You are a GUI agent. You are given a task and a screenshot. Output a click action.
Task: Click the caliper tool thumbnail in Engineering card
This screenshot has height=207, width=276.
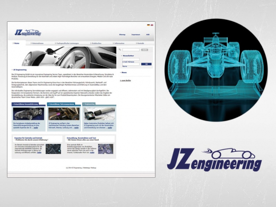pos(99,114)
